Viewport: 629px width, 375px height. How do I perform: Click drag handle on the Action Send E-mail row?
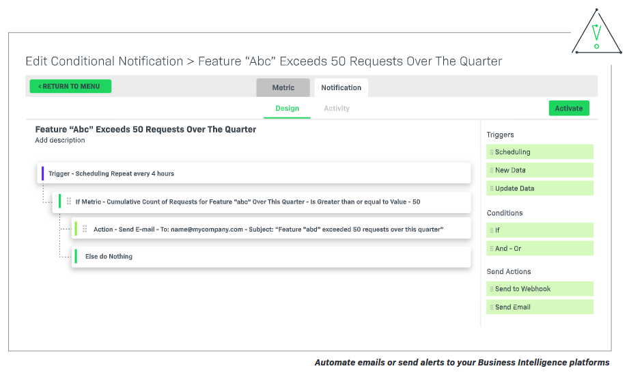tap(85, 229)
